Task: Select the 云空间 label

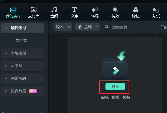Action: tap(17, 66)
